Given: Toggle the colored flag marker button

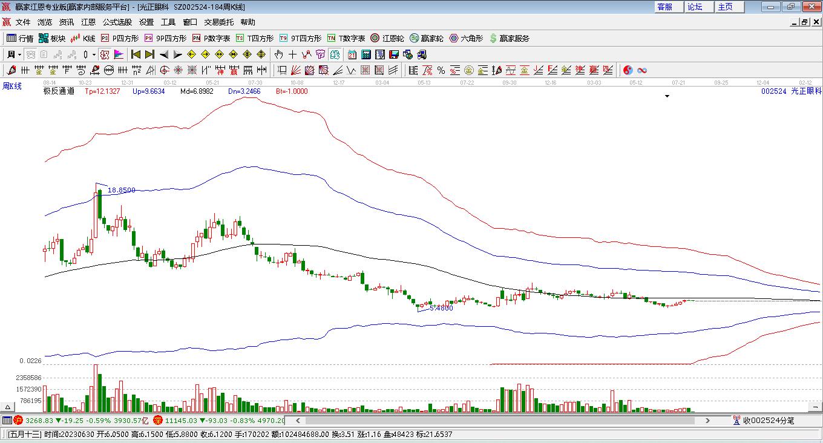Looking at the screenshot, I should pyautogui.click(x=119, y=54).
